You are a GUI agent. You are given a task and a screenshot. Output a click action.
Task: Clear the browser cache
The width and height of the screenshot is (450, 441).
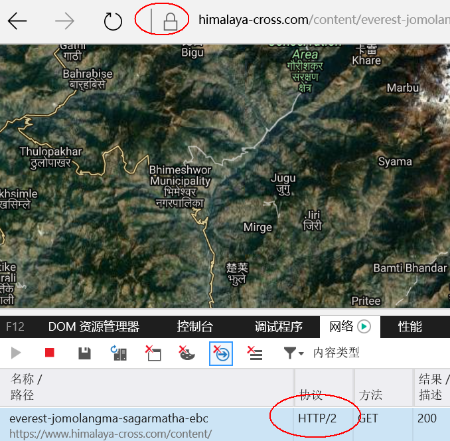coord(153,353)
